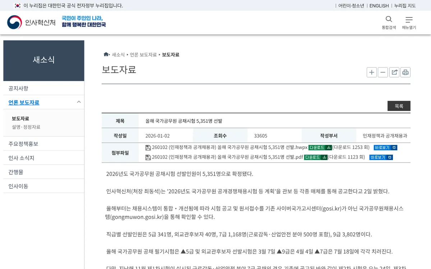This screenshot has width=431, height=269.
Task: Click the 국민이 주인인 나라 slogan image
Action: pyautogui.click(x=84, y=22)
